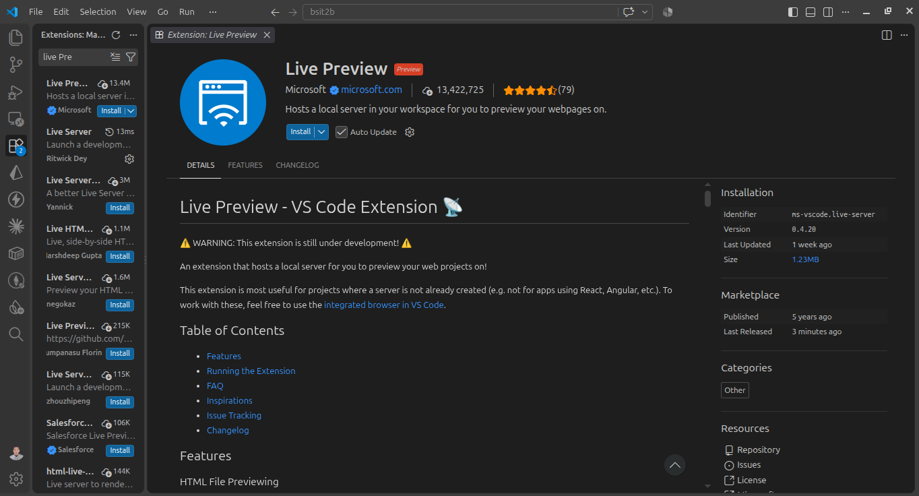Image resolution: width=919 pixels, height=496 pixels.
Task: Open the Search magnifier in the activity bar
Action: tap(16, 334)
